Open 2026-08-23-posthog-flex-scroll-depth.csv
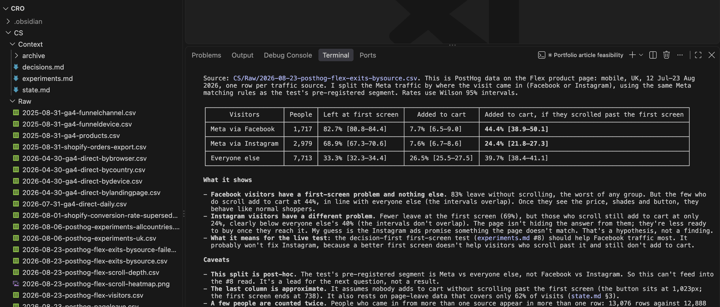 [91, 273]
